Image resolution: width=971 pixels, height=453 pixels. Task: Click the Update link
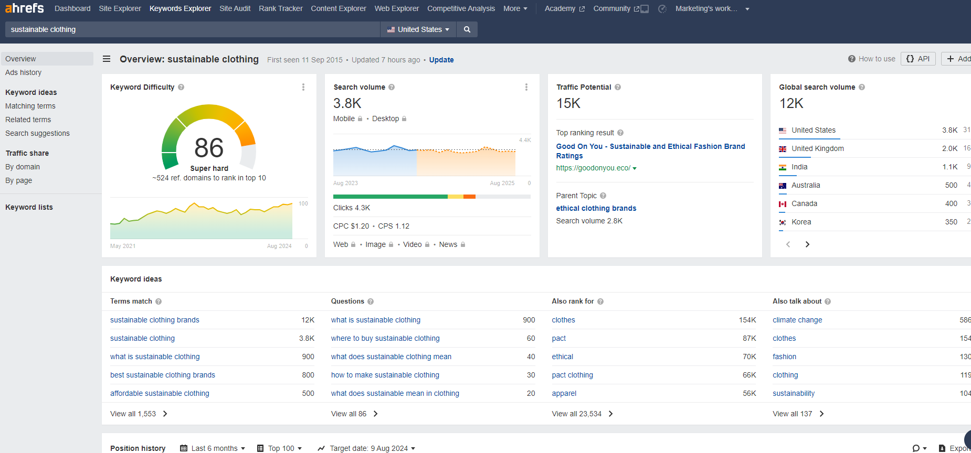pyautogui.click(x=441, y=60)
